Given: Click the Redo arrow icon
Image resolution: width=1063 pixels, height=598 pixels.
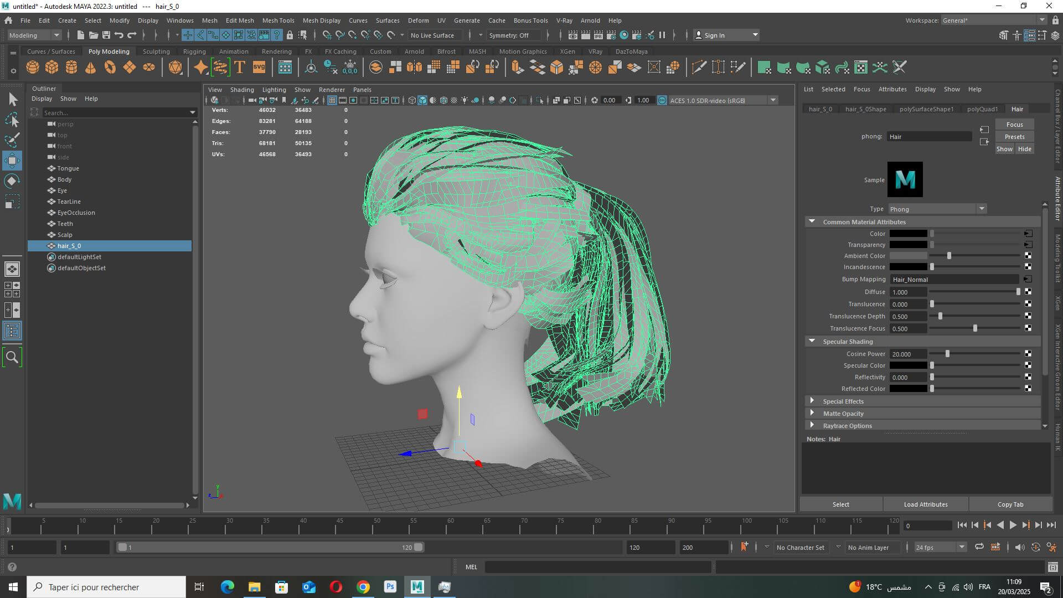Looking at the screenshot, I should coord(132,35).
